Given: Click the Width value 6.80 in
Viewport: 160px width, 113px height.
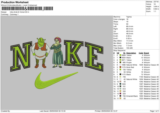Looking at the screenshot, I should point(156,9).
